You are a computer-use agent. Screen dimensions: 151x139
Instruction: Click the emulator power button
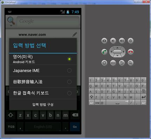[131, 41]
